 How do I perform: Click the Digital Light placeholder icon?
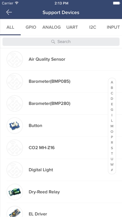(x=15, y=170)
